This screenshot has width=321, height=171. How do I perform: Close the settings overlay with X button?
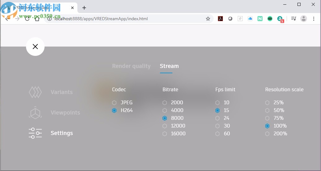click(35, 47)
